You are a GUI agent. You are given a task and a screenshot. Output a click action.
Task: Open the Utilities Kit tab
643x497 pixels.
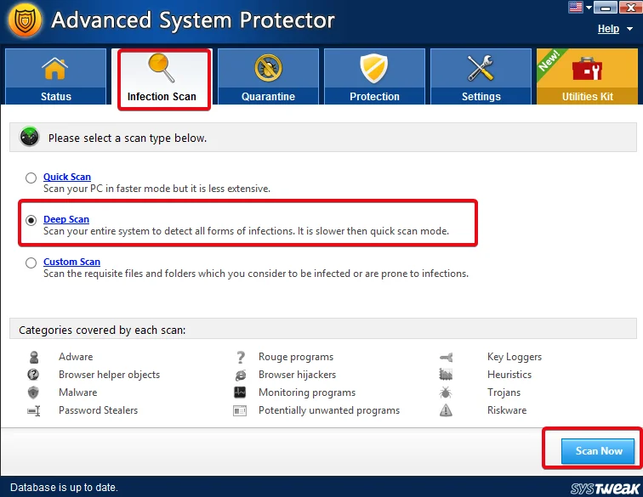pyautogui.click(x=587, y=76)
